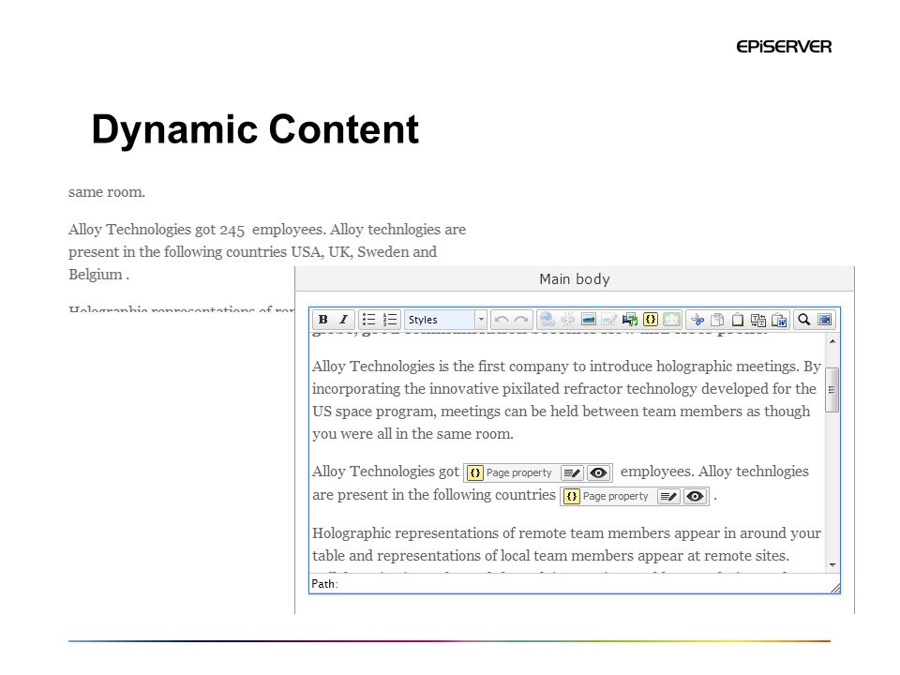The height and width of the screenshot is (675, 900).
Task: Edit the Page property after 'countries'
Action: click(x=668, y=497)
